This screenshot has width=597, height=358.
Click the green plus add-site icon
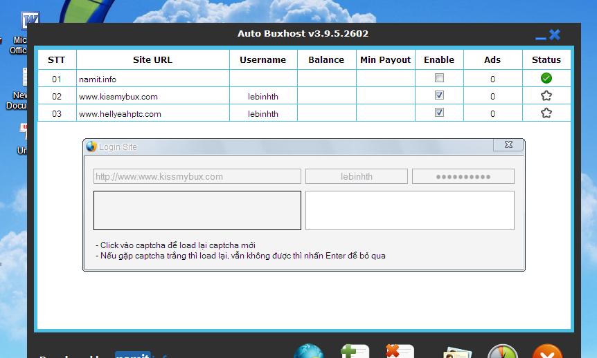coord(355,351)
